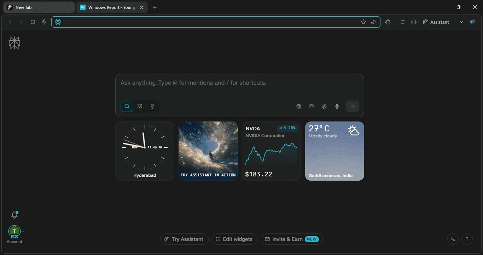The image size is (483, 255).
Task: Open the NVDA stock widget
Action: tap(271, 151)
